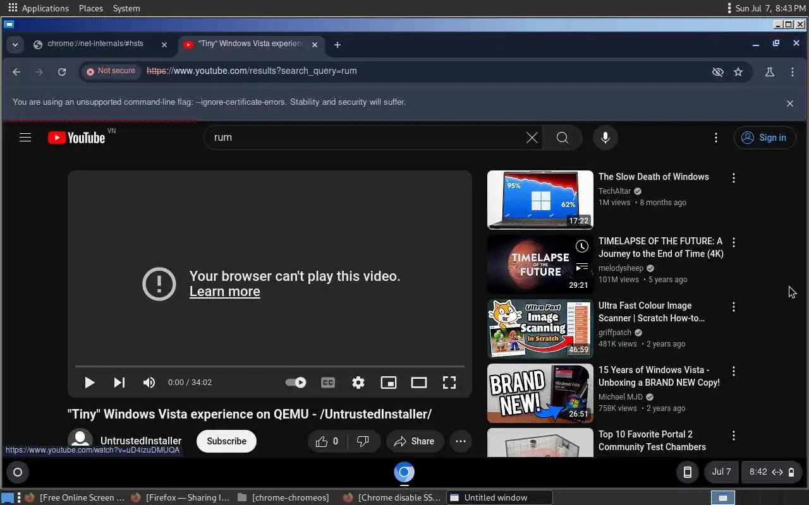Add Timelapse video to queue
Screen dimensions: 809x505
(582, 267)
